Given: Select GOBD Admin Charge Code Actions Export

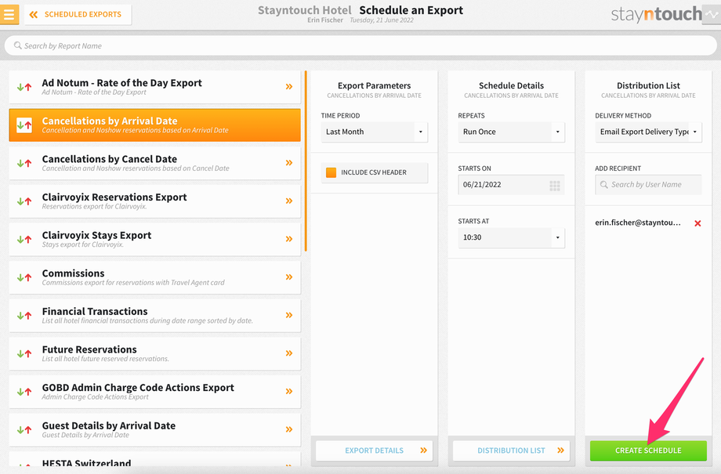Looking at the screenshot, I should [x=154, y=393].
